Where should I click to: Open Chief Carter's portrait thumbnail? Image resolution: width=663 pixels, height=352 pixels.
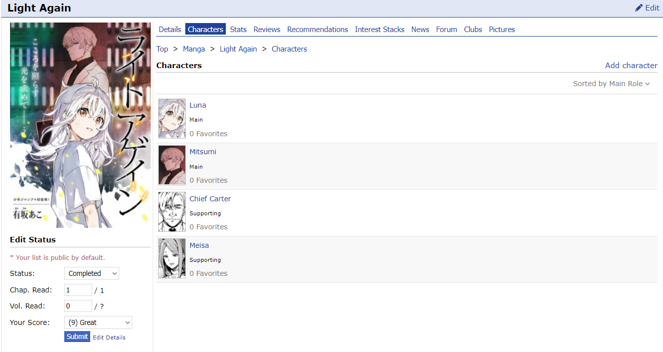[x=172, y=212]
